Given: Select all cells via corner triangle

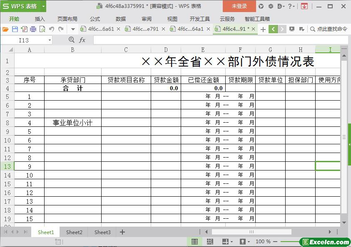Looking at the screenshot, I should point(10,49).
